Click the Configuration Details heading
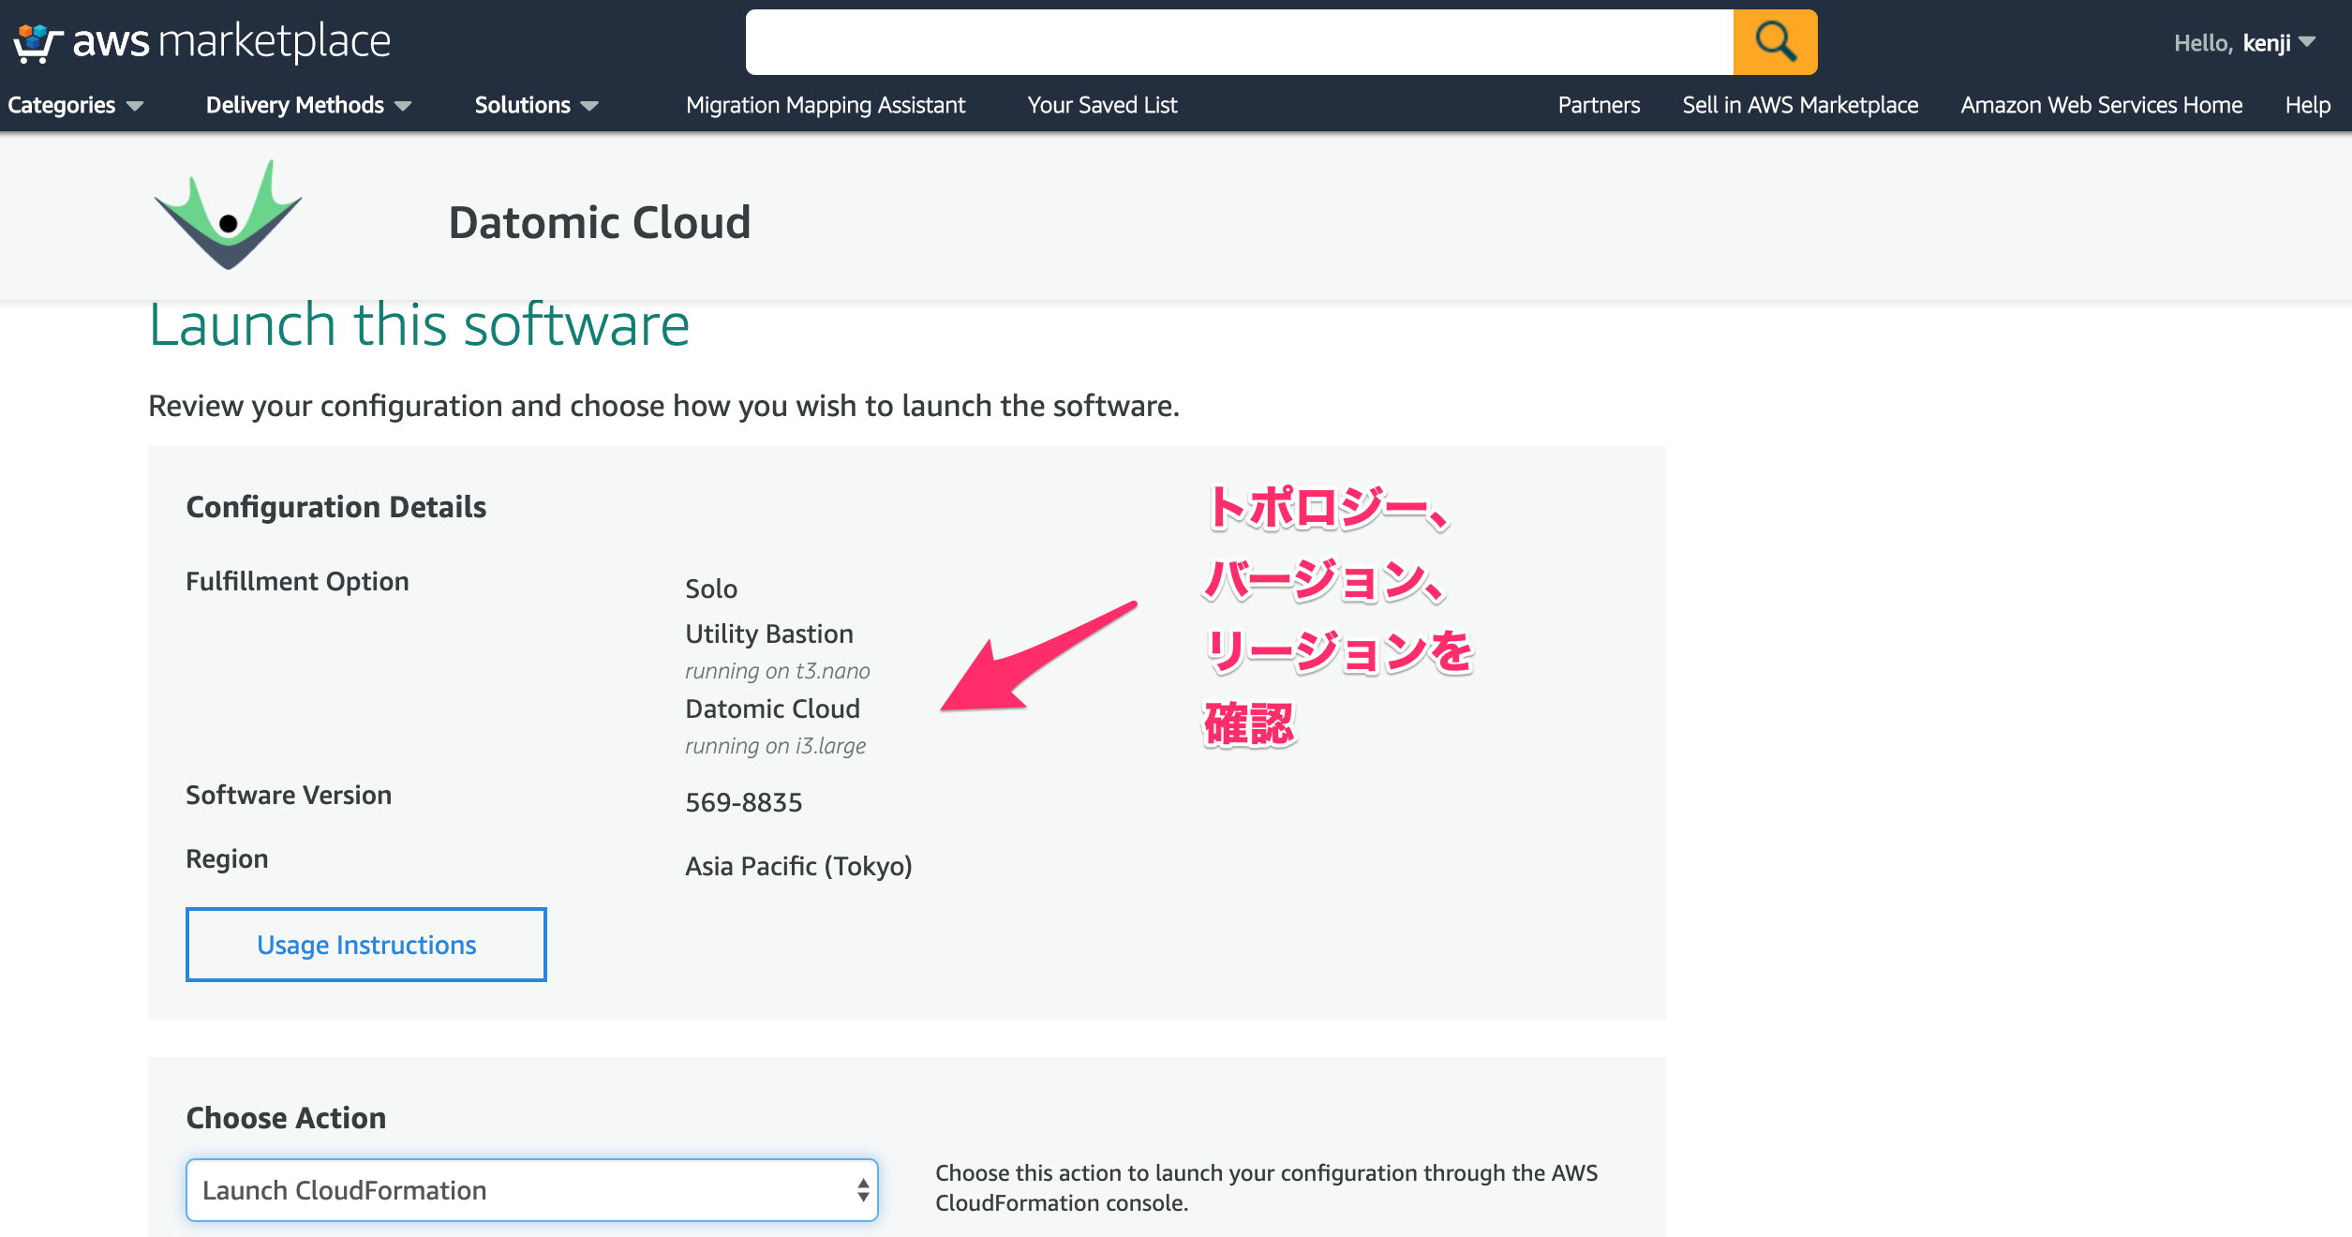This screenshot has width=2352, height=1237. point(336,507)
